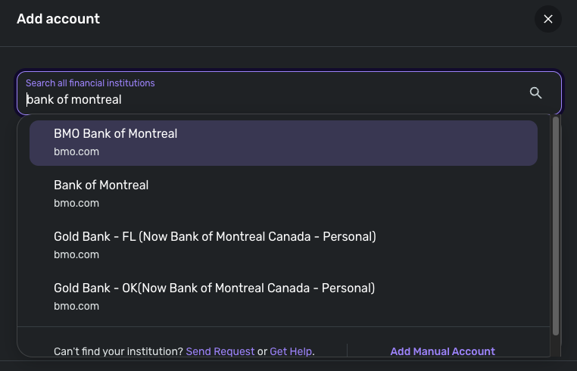Choose the plain Bank of Montreal entry
The width and height of the screenshot is (577, 371).
tap(101, 185)
